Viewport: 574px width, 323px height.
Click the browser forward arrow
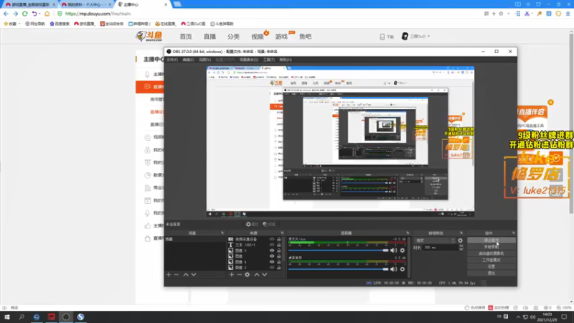(15, 14)
